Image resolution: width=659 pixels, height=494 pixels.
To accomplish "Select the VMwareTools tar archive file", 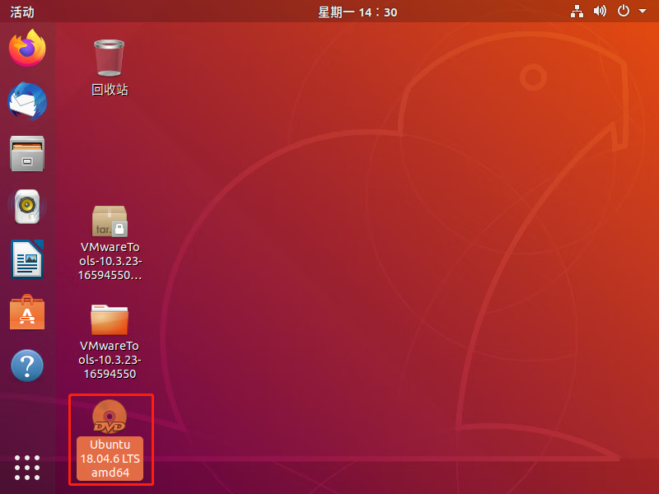I will 110,221.
